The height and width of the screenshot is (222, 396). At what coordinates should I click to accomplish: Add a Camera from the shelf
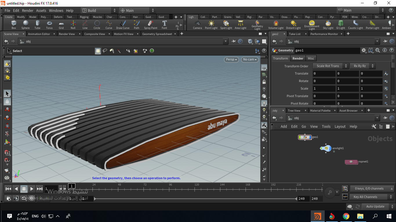197,25
